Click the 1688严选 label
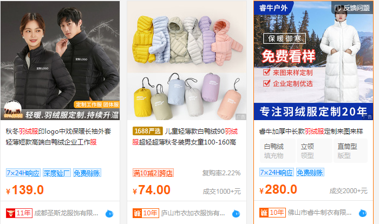 pyautogui.click(x=147, y=131)
